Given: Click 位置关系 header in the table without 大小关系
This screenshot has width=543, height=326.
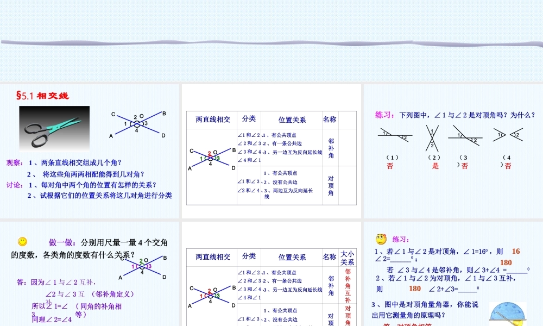Looking at the screenshot, I should point(292,120).
